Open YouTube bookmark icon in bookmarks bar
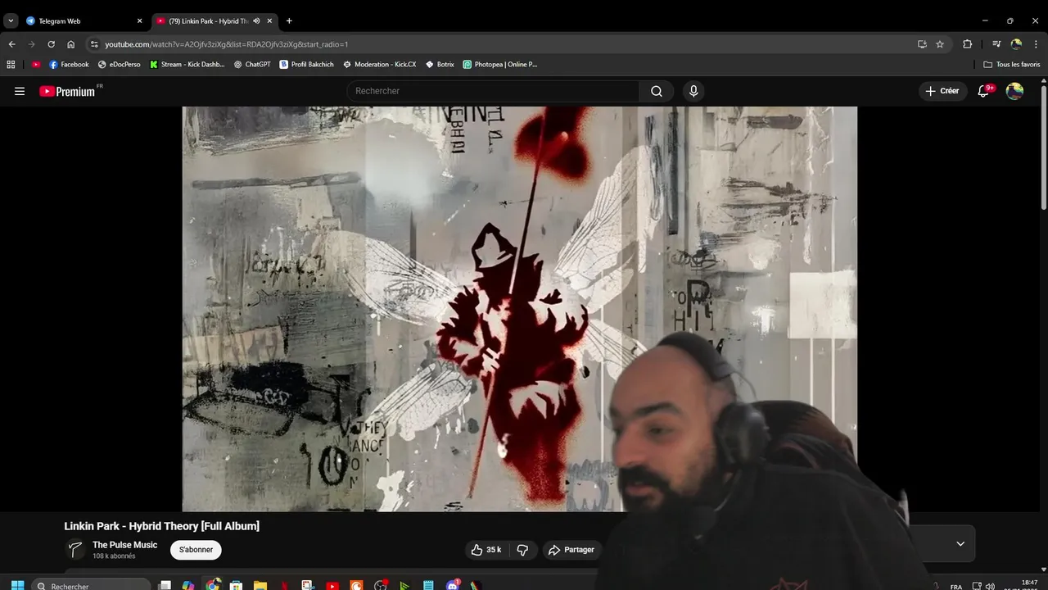This screenshot has width=1048, height=590. [36, 64]
